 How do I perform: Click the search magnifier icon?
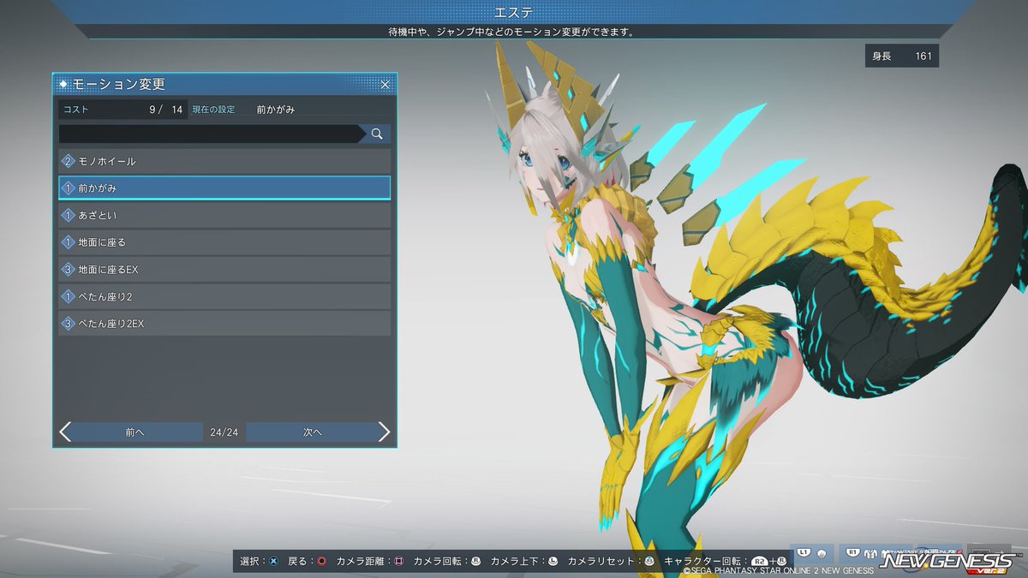(x=377, y=134)
